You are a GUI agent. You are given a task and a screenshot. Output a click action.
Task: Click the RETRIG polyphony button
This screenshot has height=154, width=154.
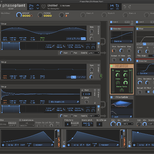click(75, 123)
